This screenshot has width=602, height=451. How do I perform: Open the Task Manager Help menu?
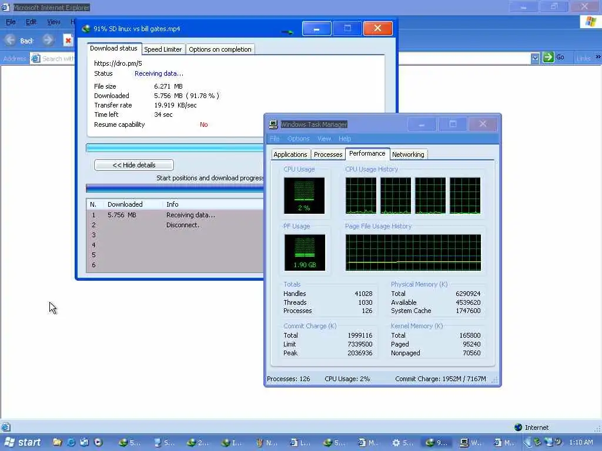point(345,139)
